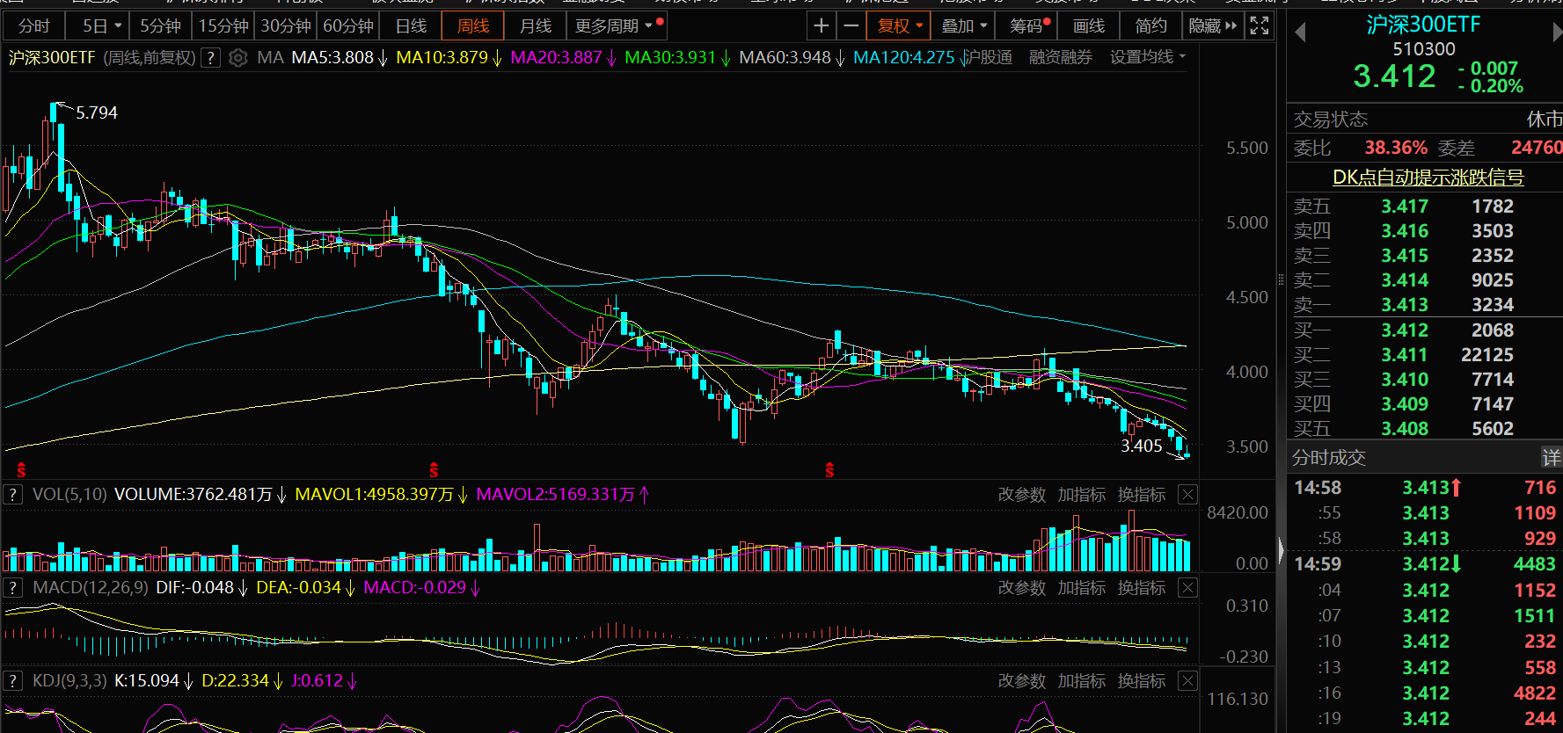Switch to 分时 chart tab
1563x733 pixels.
(x=33, y=26)
